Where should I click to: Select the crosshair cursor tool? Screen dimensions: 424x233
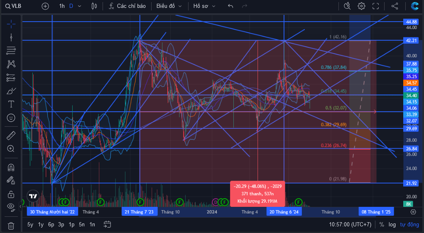(x=11, y=24)
